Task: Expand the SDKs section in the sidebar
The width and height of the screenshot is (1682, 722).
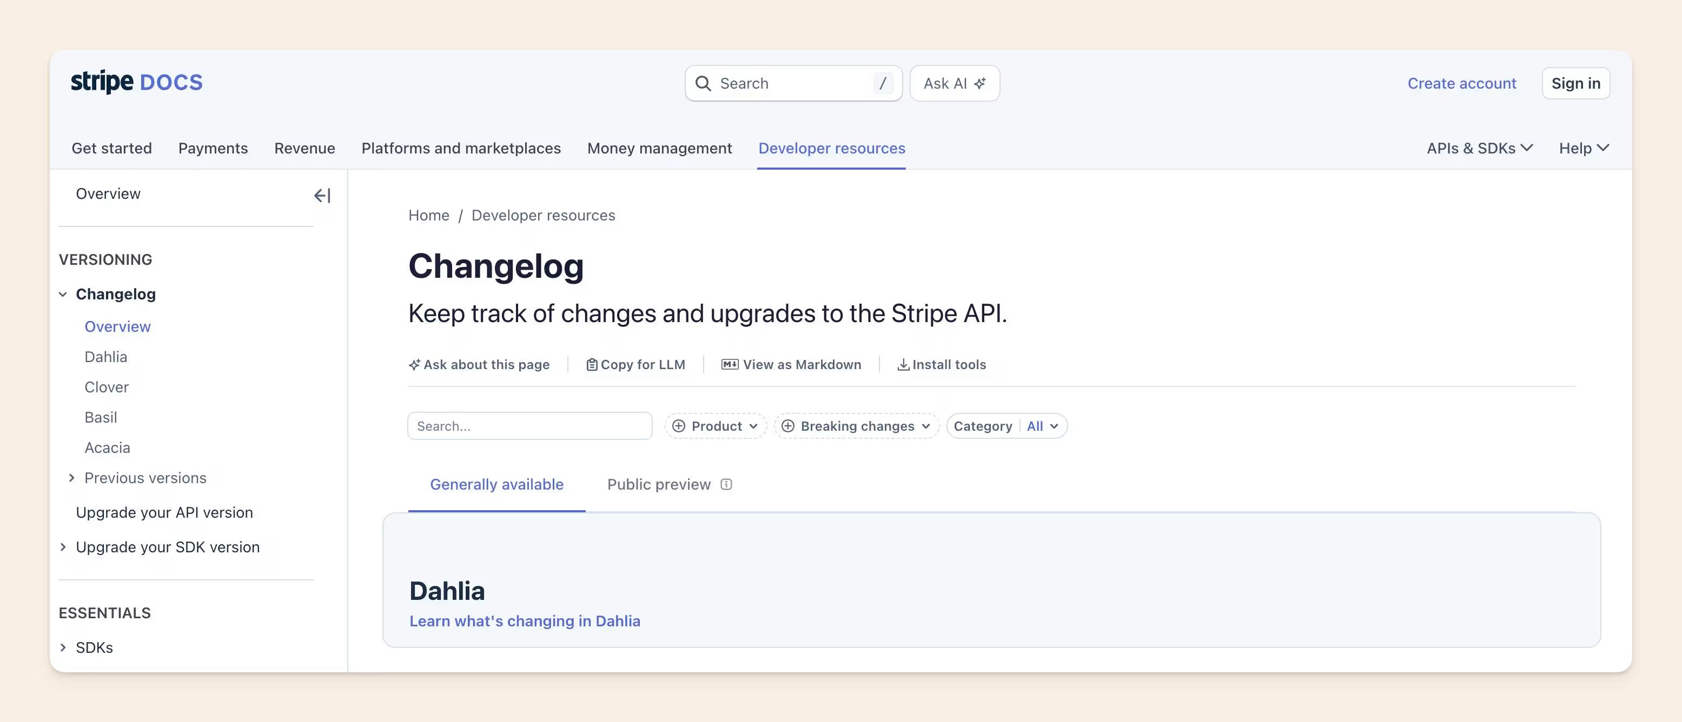Action: pyautogui.click(x=63, y=647)
